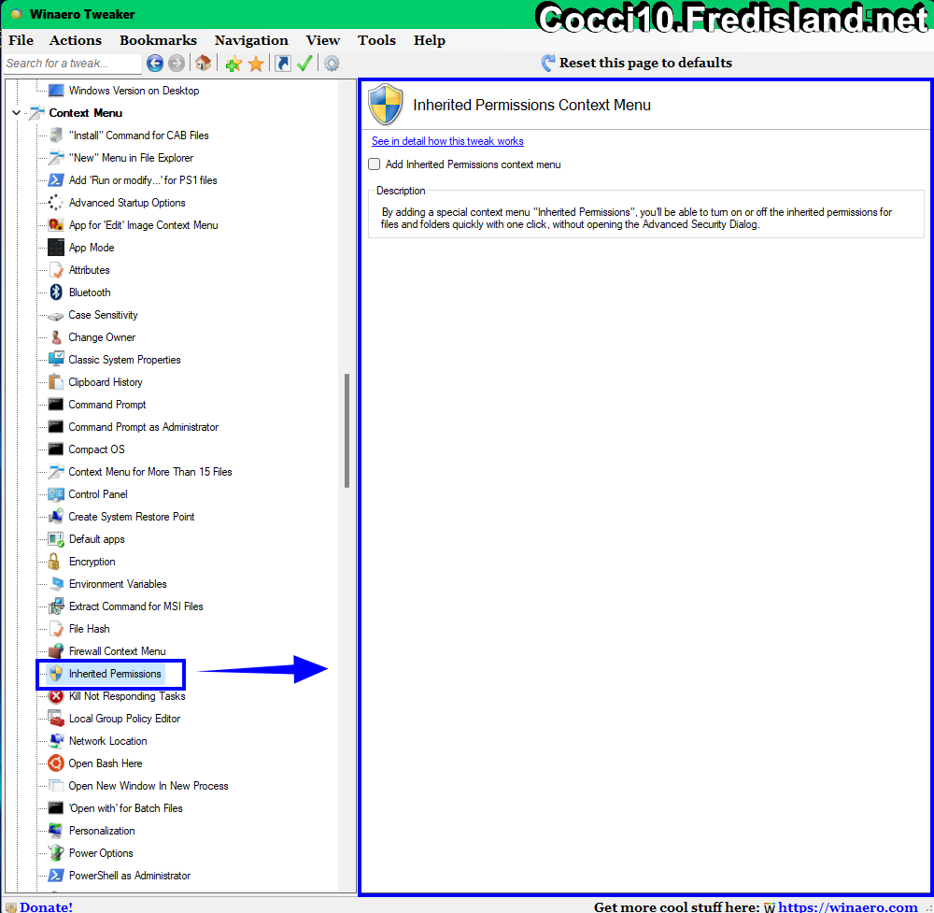Click the Firewall Context Menu icon
The height and width of the screenshot is (913, 934).
[x=56, y=651]
